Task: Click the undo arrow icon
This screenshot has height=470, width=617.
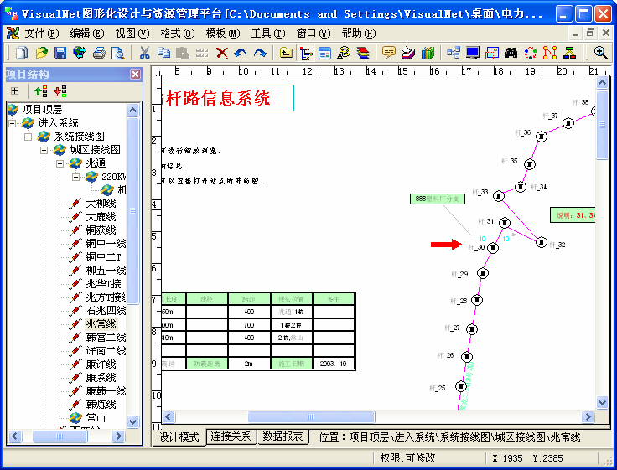Action: [241, 53]
